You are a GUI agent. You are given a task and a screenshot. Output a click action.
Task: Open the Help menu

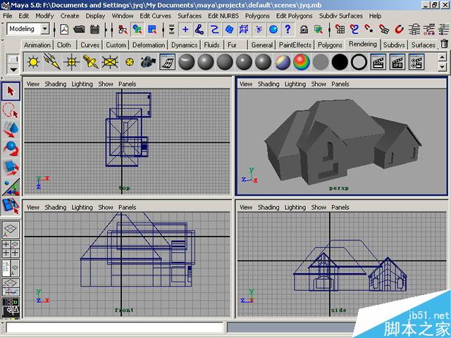pyautogui.click(x=375, y=15)
